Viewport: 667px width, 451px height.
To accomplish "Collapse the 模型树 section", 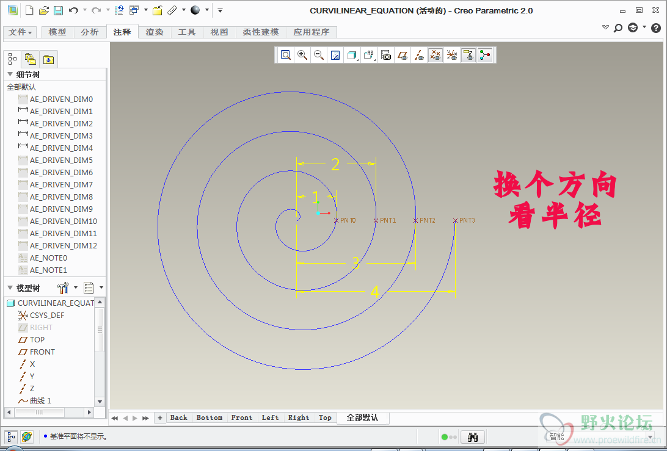I will (10, 288).
